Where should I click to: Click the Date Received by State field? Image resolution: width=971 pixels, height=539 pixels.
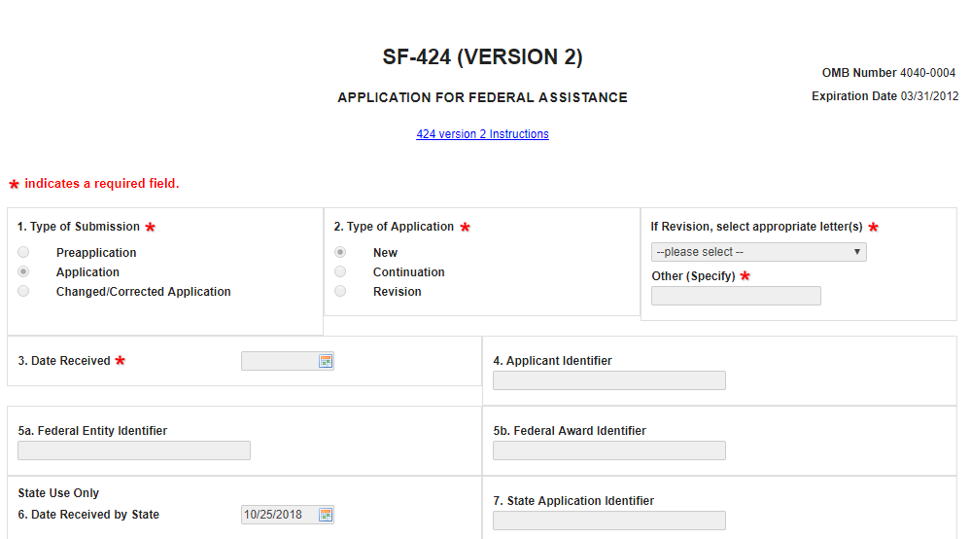click(x=279, y=515)
